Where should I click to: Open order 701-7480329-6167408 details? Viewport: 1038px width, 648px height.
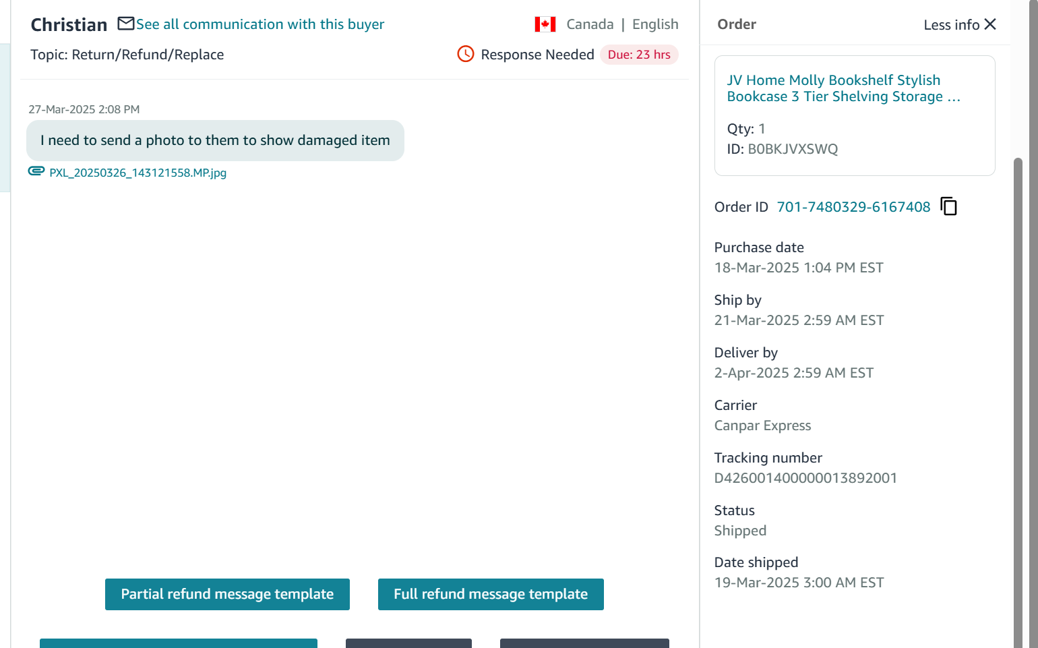point(853,207)
